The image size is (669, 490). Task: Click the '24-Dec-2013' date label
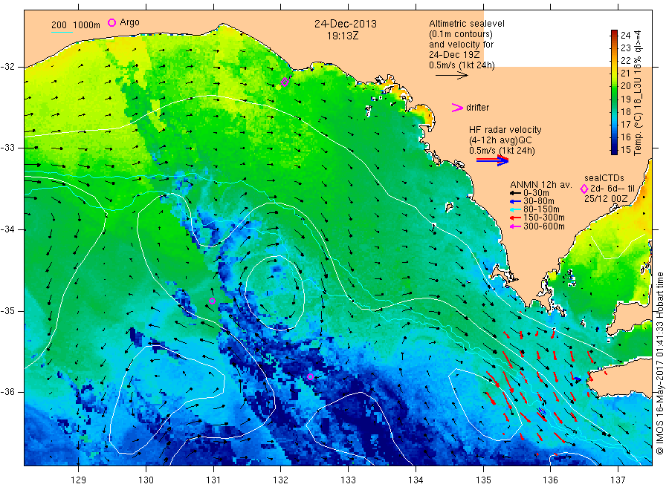pos(346,24)
